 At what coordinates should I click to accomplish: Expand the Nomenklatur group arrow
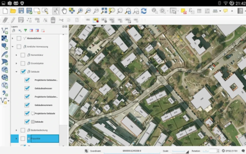16,55
